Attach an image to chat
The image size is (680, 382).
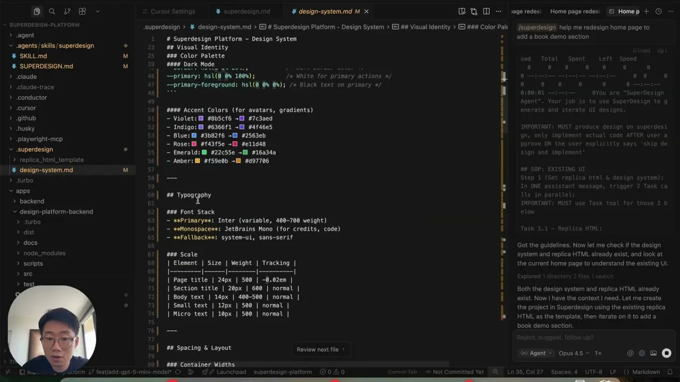(x=653, y=353)
